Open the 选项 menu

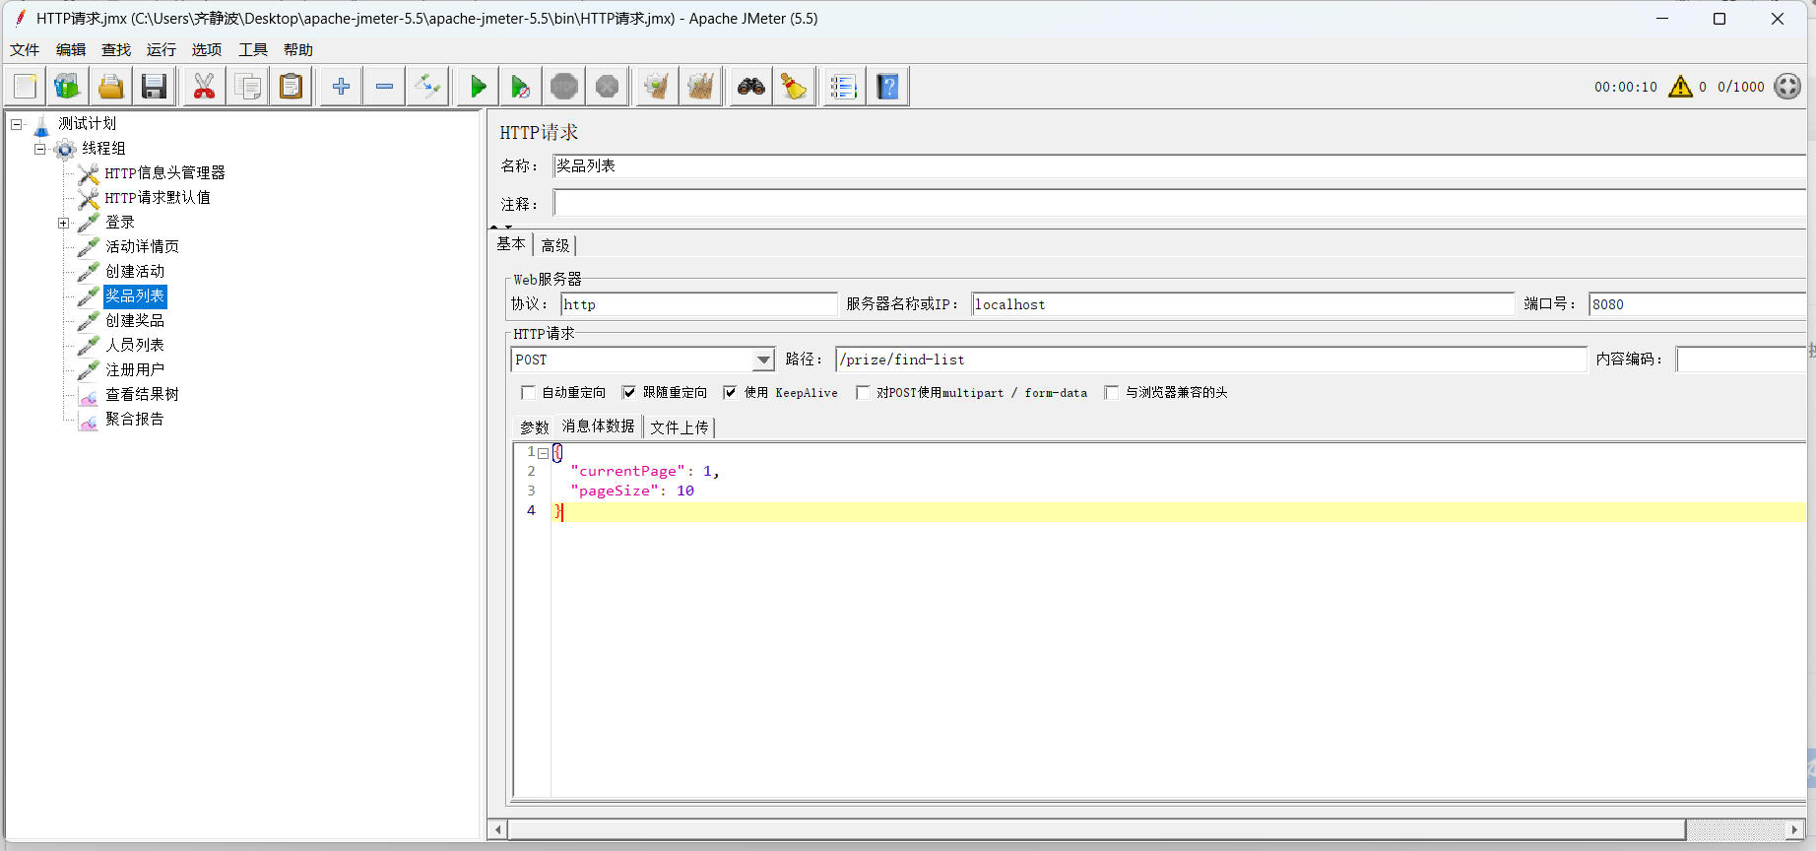coord(207,49)
